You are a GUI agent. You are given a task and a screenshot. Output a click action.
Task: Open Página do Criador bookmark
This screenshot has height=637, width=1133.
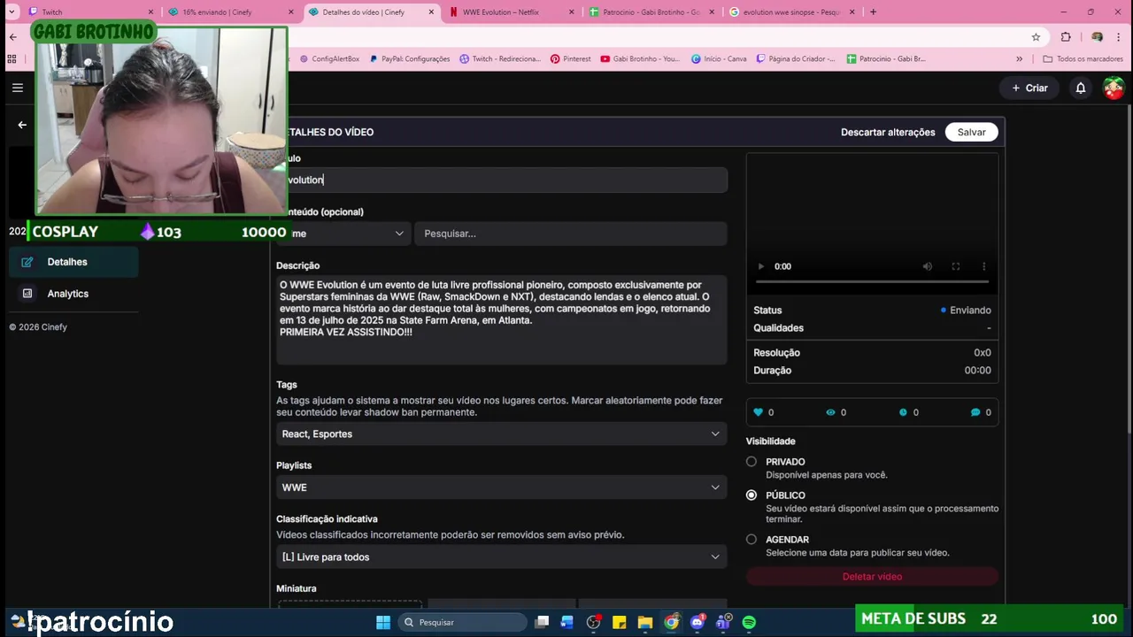coord(795,59)
